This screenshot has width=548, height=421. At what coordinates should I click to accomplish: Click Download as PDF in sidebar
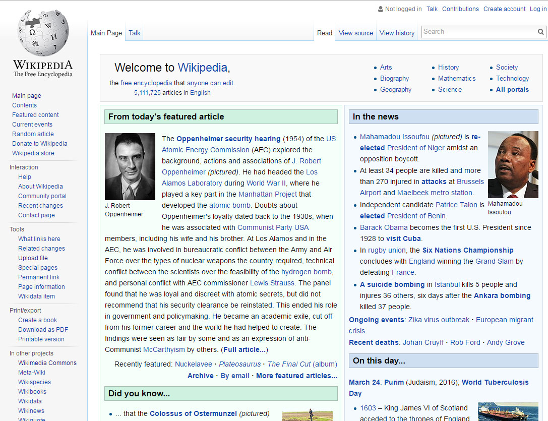tap(43, 330)
